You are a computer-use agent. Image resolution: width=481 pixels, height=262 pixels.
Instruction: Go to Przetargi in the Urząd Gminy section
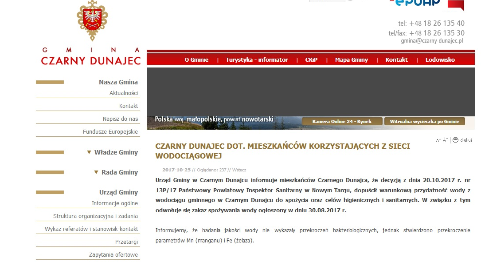126,242
